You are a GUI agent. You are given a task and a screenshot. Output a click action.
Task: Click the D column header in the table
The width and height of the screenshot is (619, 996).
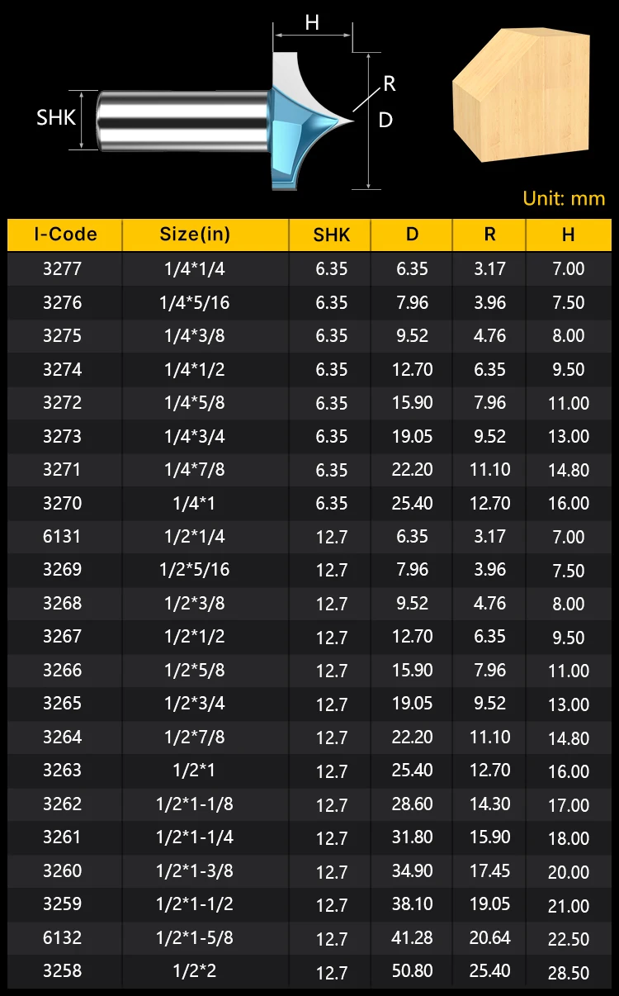[x=412, y=235]
